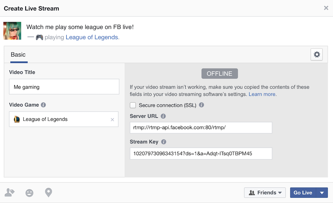The image size is (333, 203).
Task: Add a location with pin icon
Action: point(48,192)
